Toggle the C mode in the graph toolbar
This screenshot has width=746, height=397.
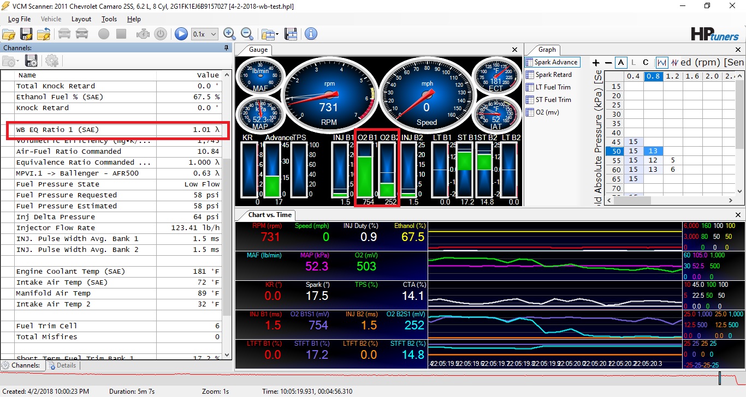(646, 63)
